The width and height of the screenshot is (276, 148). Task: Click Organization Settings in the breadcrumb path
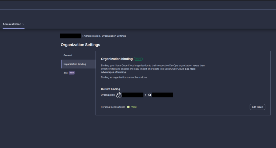pyautogui.click(x=114, y=36)
